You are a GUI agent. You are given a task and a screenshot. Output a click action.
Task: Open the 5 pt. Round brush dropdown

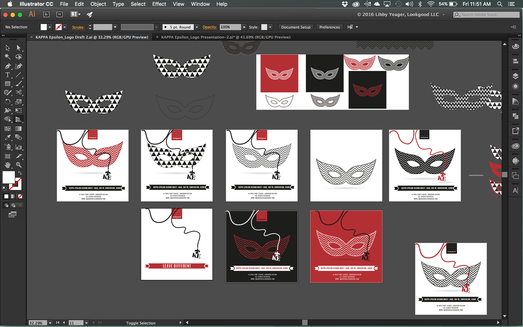197,27
